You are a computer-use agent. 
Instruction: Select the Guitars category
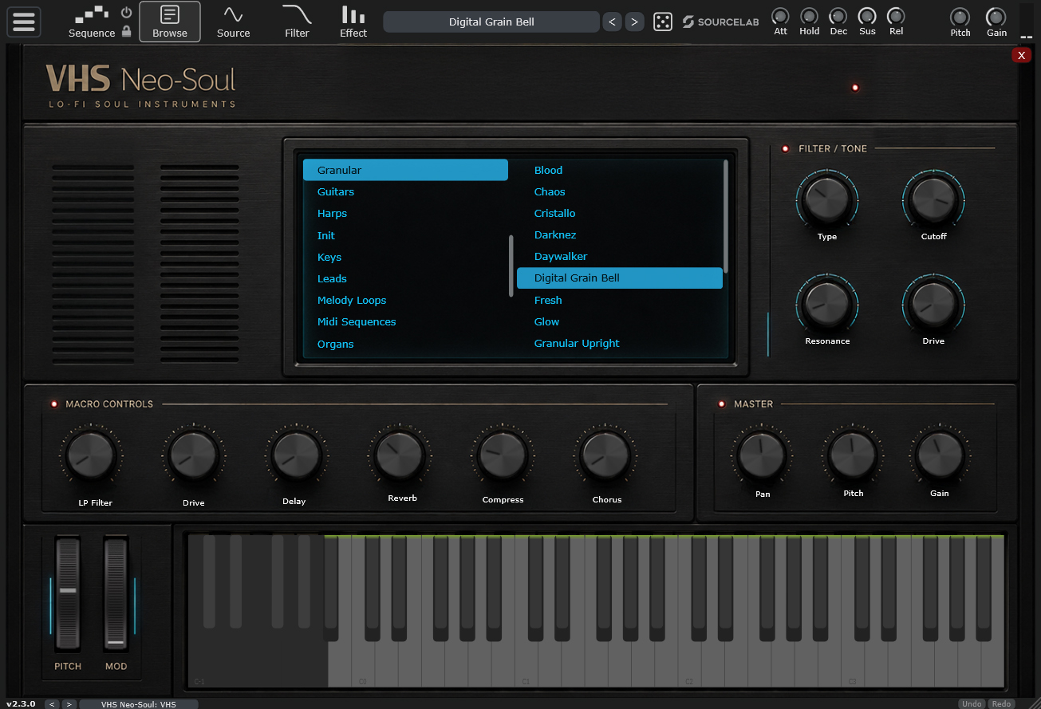[x=405, y=191]
